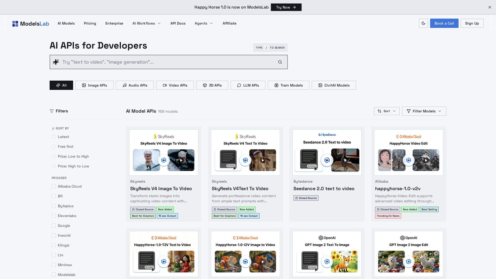Open the Enterprise nav link
The width and height of the screenshot is (496, 279).
point(114,23)
